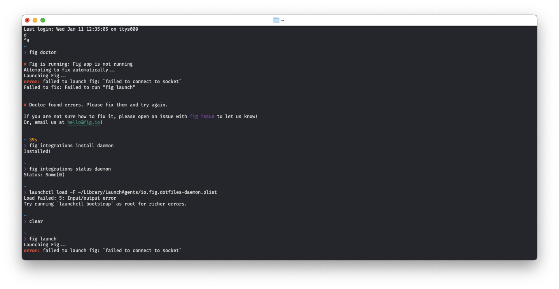Viewport: 559px width, 289px height.
Task: Click the "Attempting to fix automatically..." line
Action: (x=70, y=70)
